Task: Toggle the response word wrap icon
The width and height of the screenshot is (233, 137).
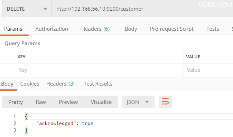Action: [165, 102]
